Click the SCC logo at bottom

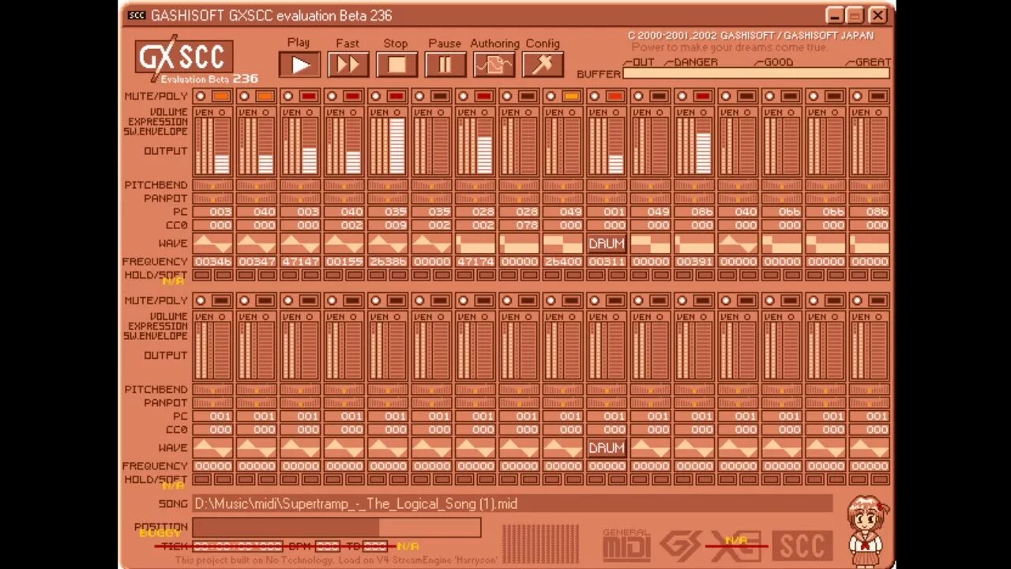802,545
